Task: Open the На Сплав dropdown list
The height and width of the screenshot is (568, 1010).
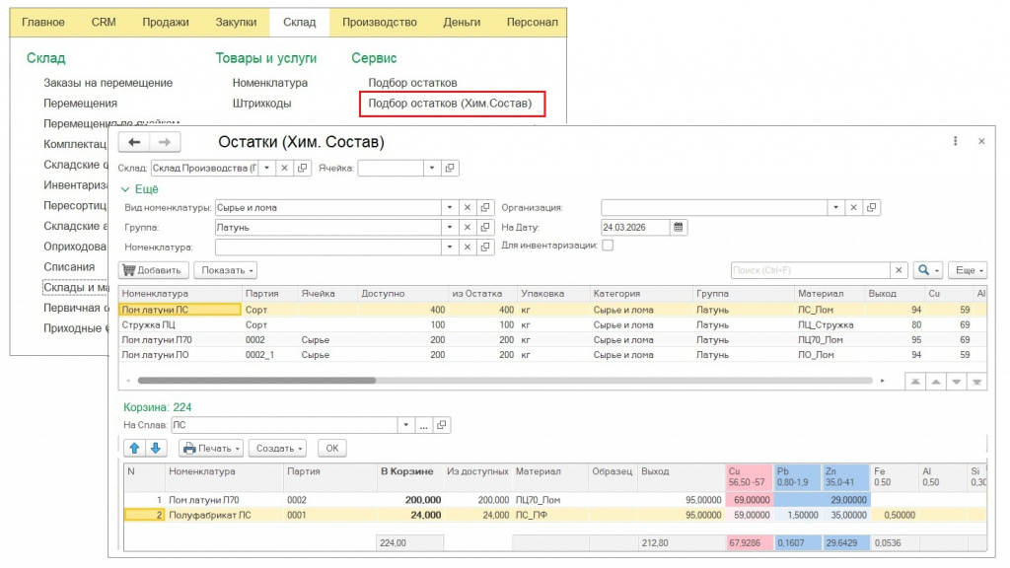Action: (x=404, y=425)
